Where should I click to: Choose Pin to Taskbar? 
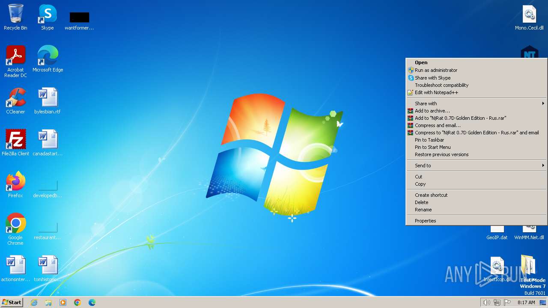click(476, 140)
